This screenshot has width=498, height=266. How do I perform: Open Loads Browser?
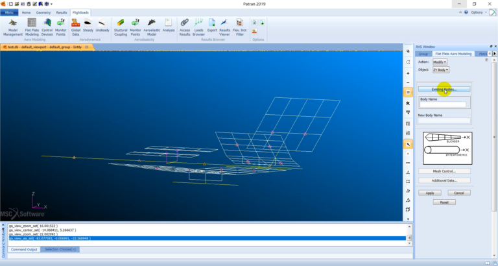point(199,27)
